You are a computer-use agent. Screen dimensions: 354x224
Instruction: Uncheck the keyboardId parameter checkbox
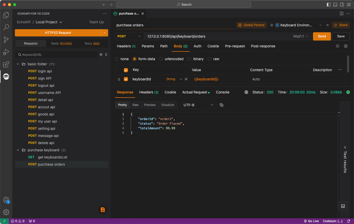[126, 79]
